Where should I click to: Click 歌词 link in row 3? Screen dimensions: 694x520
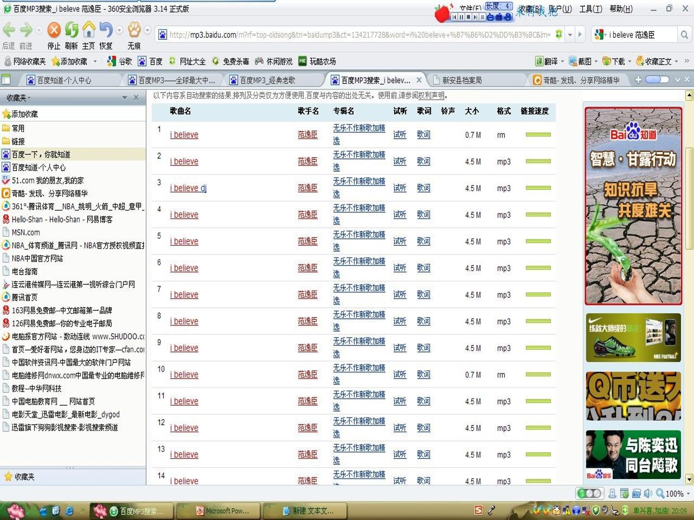point(424,188)
